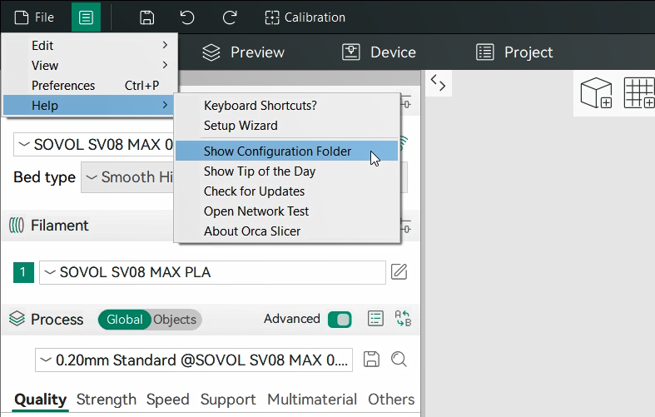Viewport: 655px width, 417px height.
Task: Open the Support settings tab
Action: click(x=228, y=400)
